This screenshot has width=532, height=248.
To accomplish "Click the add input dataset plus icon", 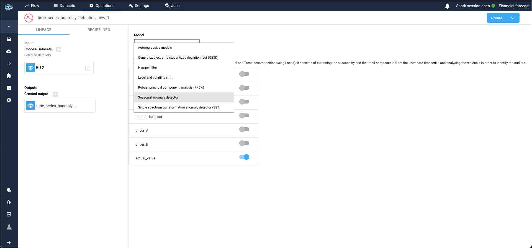I will 59,50.
